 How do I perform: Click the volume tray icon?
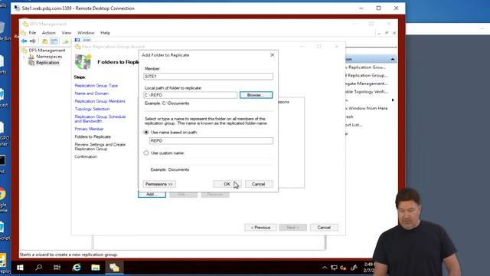coord(343,268)
